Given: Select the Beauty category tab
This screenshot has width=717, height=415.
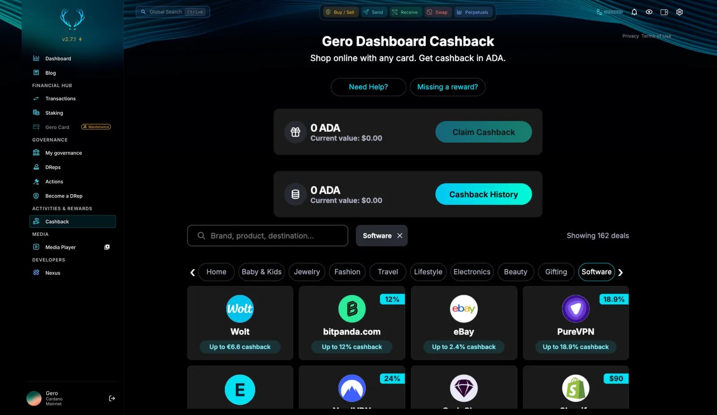Looking at the screenshot, I should pos(516,272).
